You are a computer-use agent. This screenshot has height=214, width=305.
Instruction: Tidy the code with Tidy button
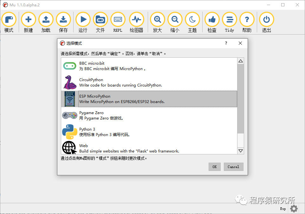coord(230,23)
